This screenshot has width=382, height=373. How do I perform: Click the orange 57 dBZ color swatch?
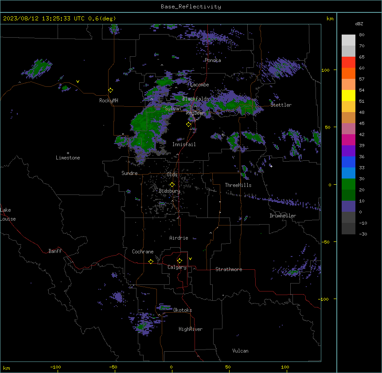coord(348,84)
